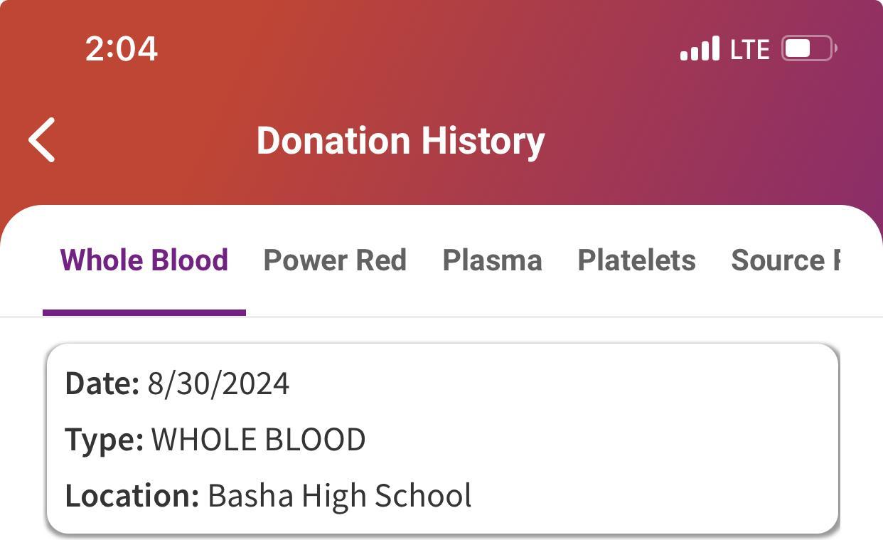Select the partially visible Source tab
Viewport: 883px width, 540px height.
[x=785, y=260]
